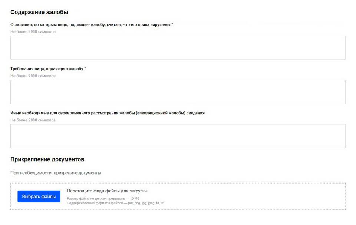This screenshot has height=225, width=356.
Task: Click the 'Содержание жалобы' section heading
Action: point(39,12)
